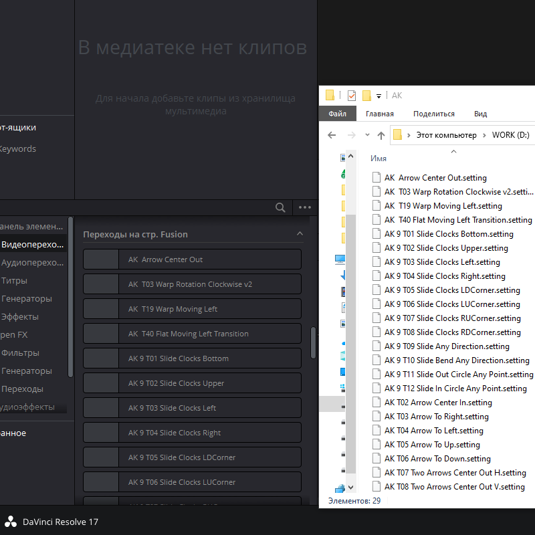This screenshot has width=535, height=535.
Task: Switch to the Главная ribbon tab
Action: [x=379, y=114]
